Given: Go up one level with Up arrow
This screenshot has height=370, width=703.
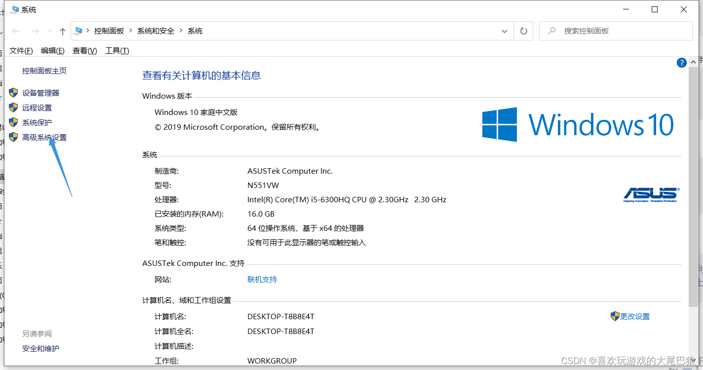Looking at the screenshot, I should [62, 31].
